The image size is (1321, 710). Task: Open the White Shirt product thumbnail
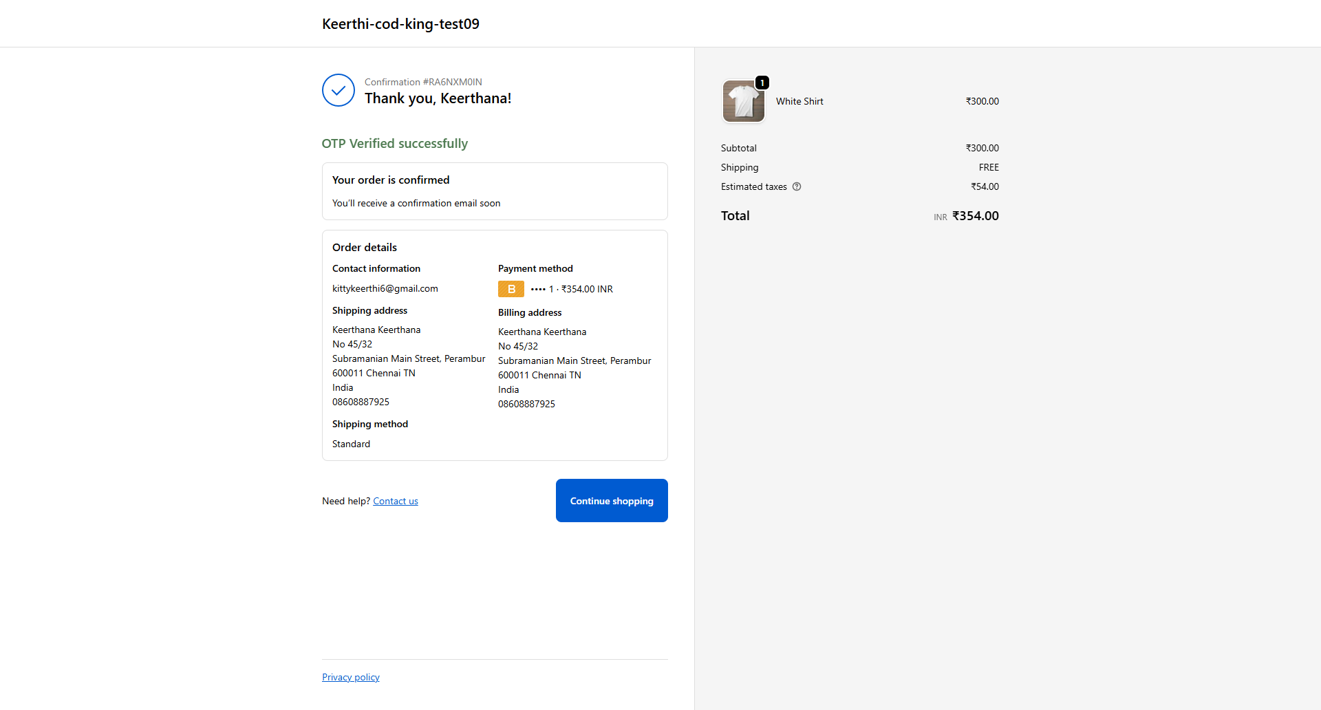pyautogui.click(x=743, y=102)
